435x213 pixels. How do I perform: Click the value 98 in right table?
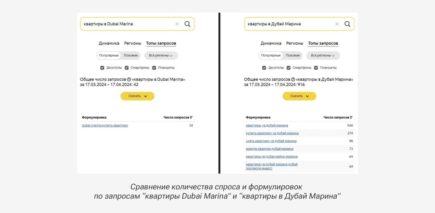click(x=351, y=141)
